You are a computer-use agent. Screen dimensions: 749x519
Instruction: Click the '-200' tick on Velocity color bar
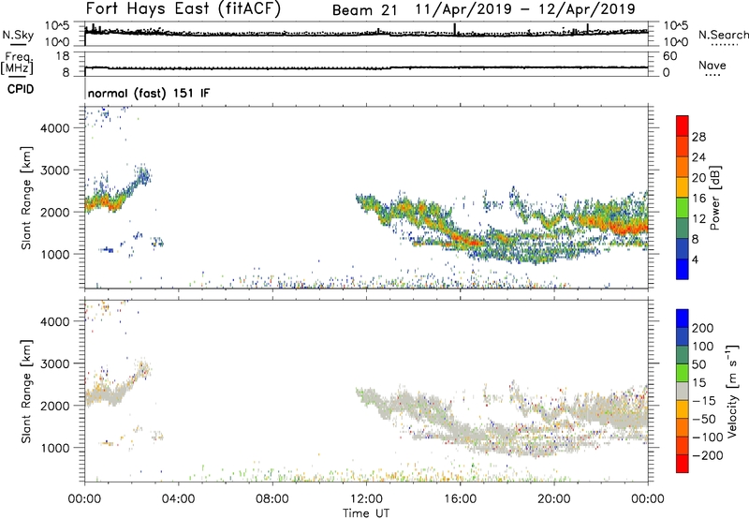708,455
